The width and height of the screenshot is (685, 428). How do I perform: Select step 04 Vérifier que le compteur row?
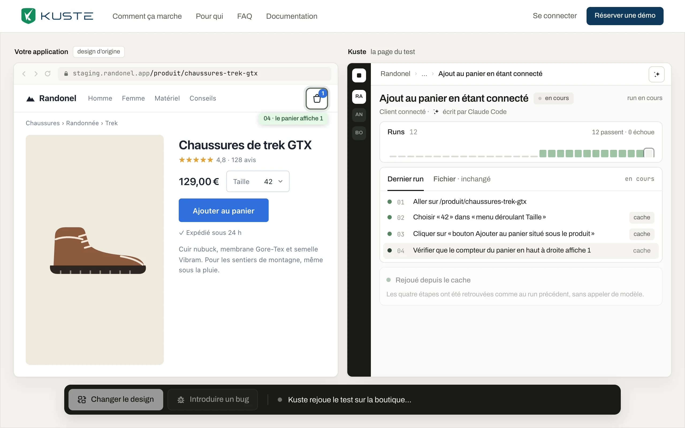(x=520, y=251)
